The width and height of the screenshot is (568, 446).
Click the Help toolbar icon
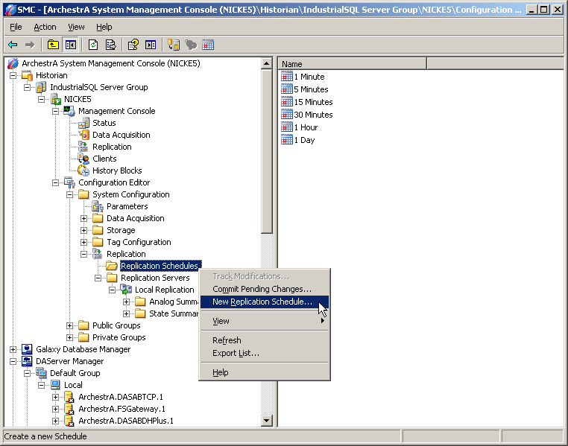tap(133, 45)
